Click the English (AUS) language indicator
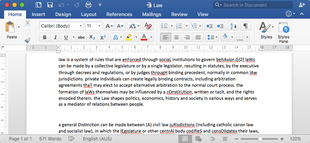 pyautogui.click(x=97, y=139)
